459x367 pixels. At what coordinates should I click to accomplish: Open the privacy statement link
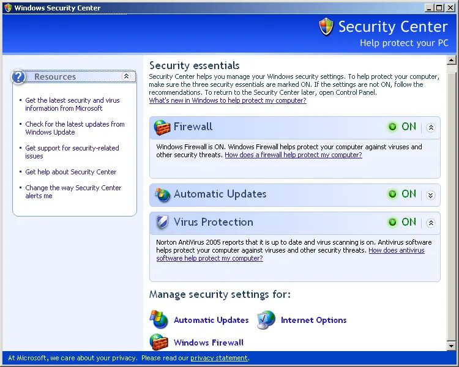tap(219, 358)
